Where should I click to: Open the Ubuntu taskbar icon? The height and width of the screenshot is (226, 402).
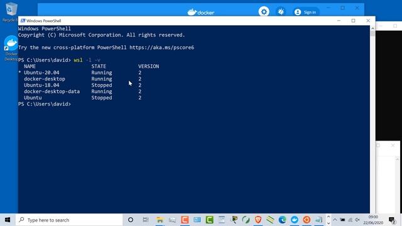pyautogui.click(x=307, y=220)
